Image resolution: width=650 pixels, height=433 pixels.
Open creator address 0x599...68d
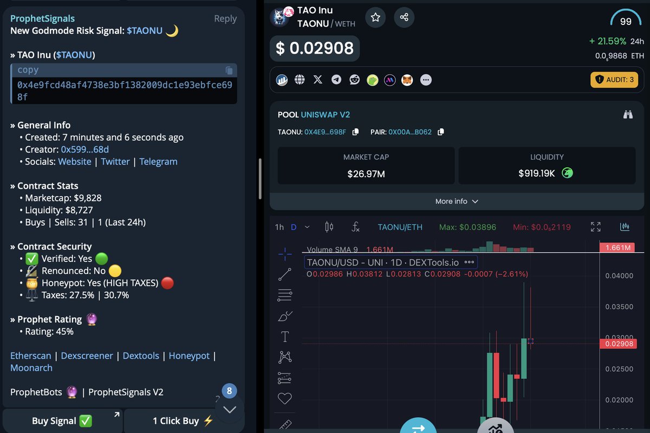coord(84,149)
